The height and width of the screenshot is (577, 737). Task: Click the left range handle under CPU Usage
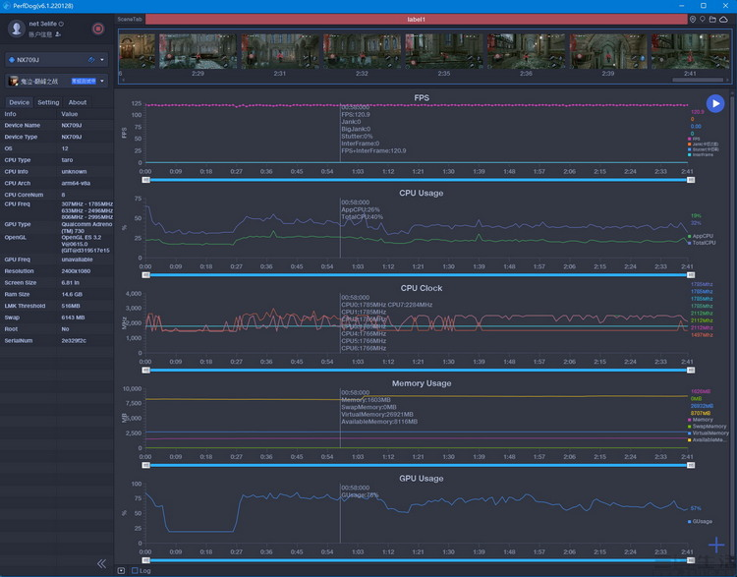(145, 275)
